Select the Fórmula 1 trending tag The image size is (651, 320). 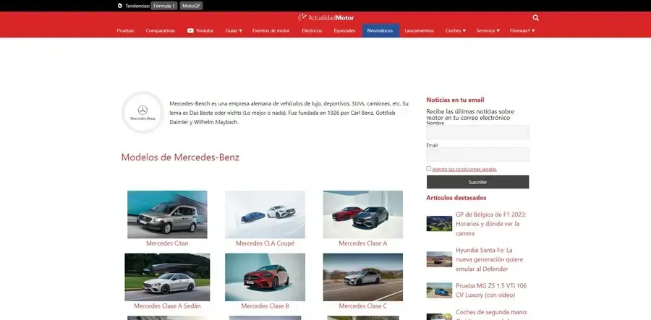coord(164,6)
